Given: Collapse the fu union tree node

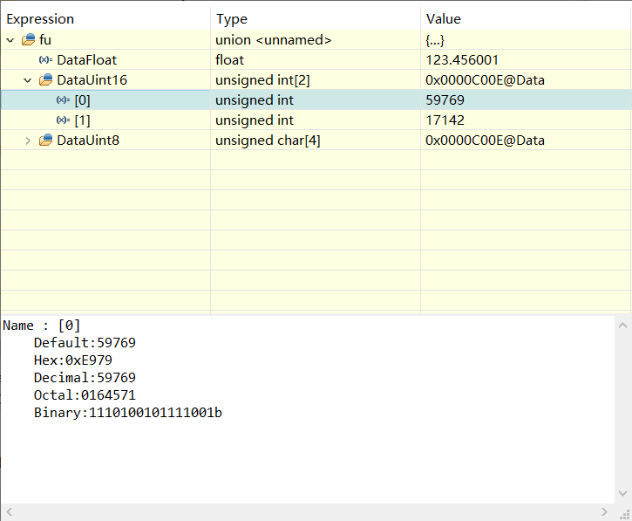Looking at the screenshot, I should pyautogui.click(x=10, y=40).
